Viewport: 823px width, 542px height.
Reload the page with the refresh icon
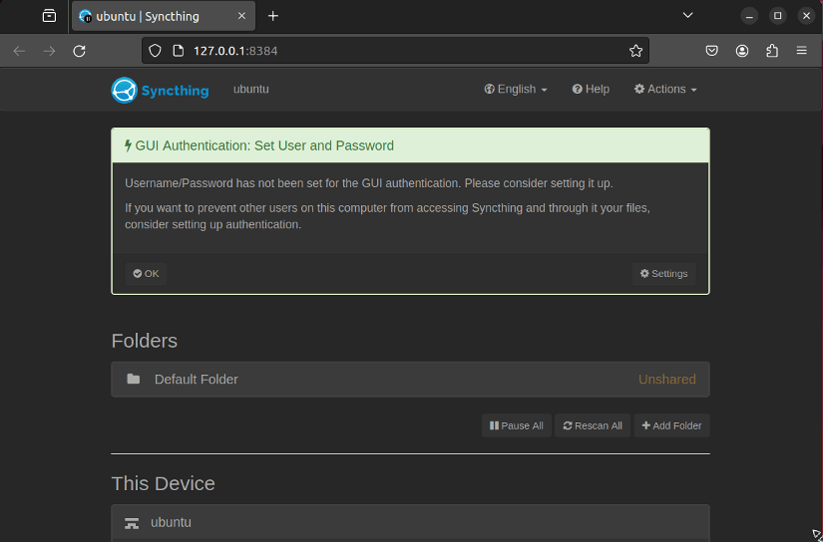[x=79, y=51]
